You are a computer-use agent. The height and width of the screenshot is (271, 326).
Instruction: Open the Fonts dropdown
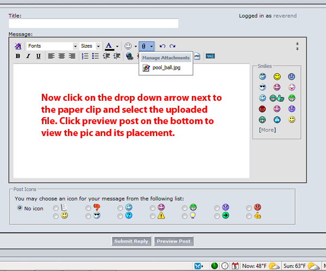coord(52,46)
